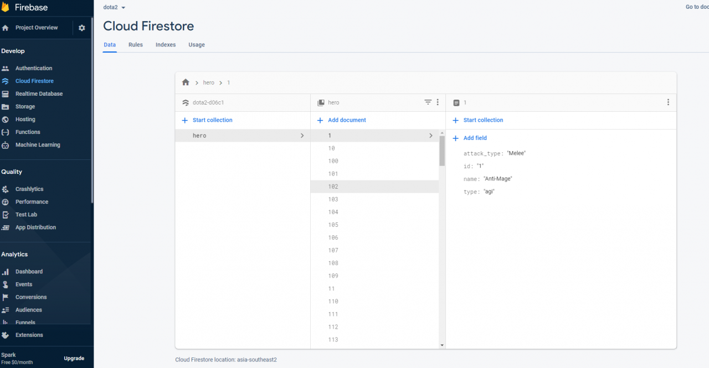Open the overflow menu on document 1 panel
Image resolution: width=709 pixels, height=368 pixels.
pyautogui.click(x=668, y=102)
